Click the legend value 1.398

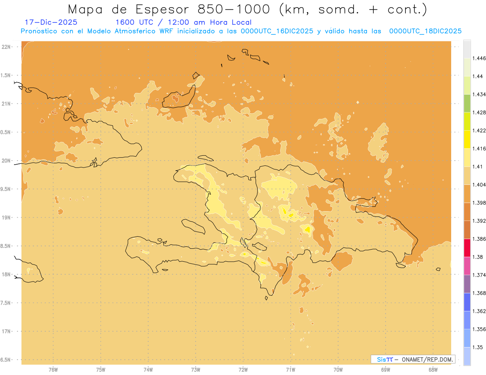coord(480,203)
